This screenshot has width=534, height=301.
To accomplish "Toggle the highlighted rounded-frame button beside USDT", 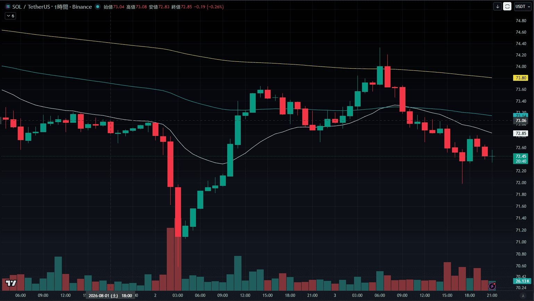I will click(507, 6).
